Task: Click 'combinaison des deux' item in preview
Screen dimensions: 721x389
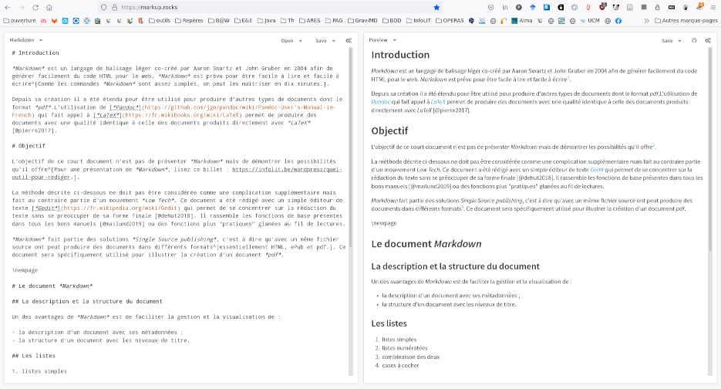Action: click(410, 357)
